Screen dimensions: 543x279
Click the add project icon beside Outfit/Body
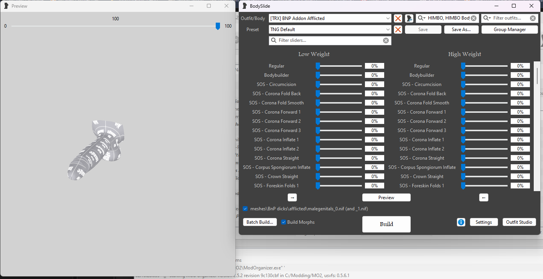[409, 18]
